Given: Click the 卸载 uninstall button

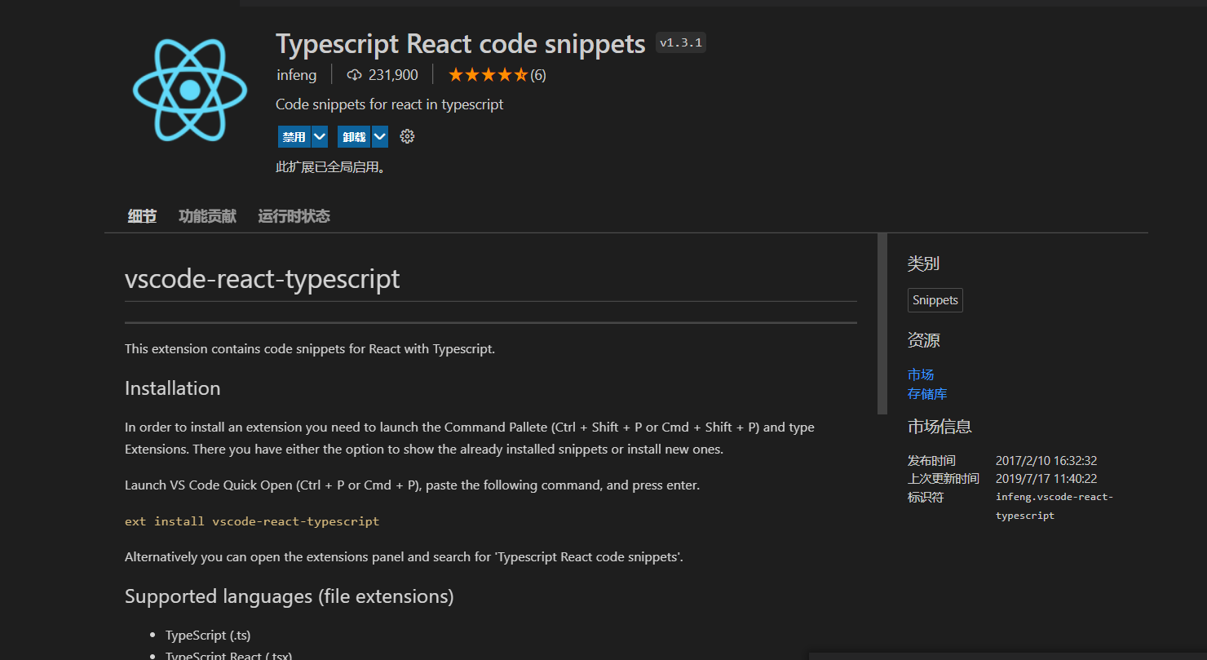Looking at the screenshot, I should tap(354, 137).
